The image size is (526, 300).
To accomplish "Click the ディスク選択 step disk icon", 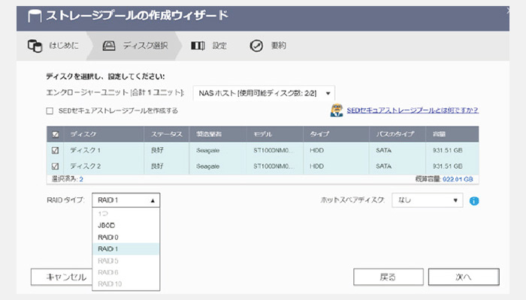I will coord(109,46).
